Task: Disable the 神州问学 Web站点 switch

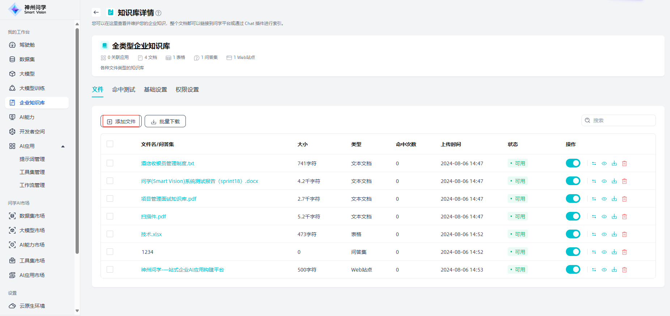Action: [573, 269]
